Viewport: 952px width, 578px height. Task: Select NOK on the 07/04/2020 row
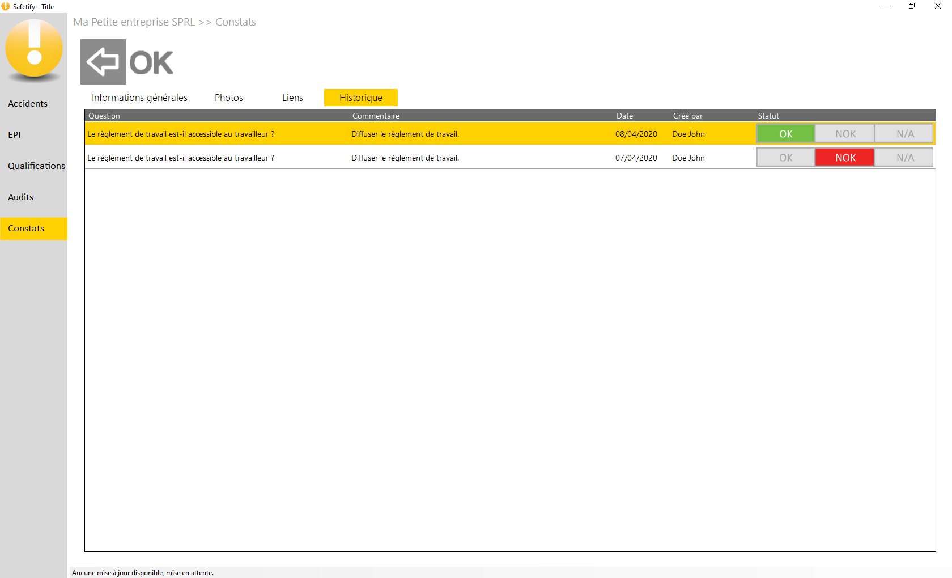[845, 158]
